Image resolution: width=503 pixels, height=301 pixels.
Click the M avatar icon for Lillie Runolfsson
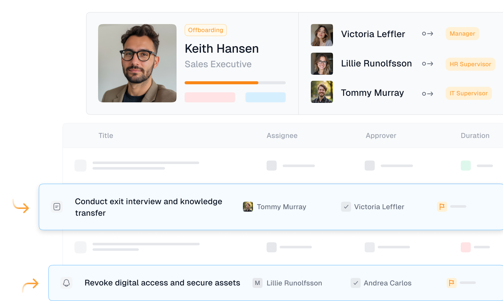pos(257,283)
